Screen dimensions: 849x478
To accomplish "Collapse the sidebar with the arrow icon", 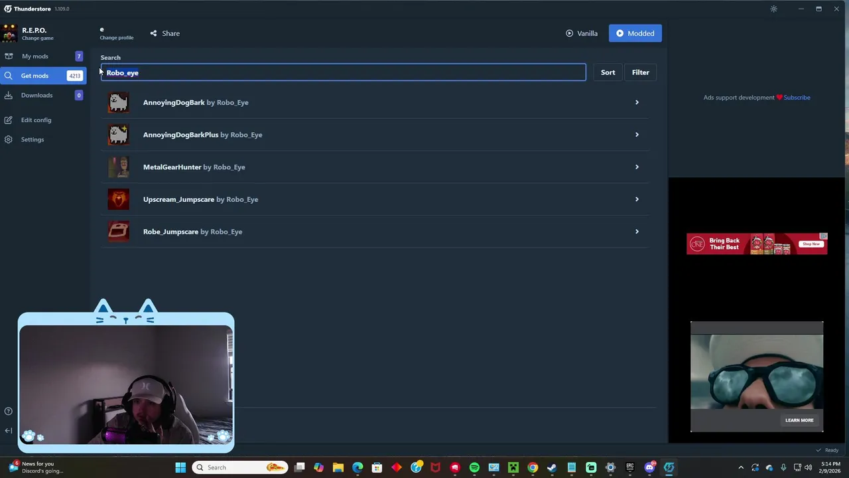I will [9, 431].
